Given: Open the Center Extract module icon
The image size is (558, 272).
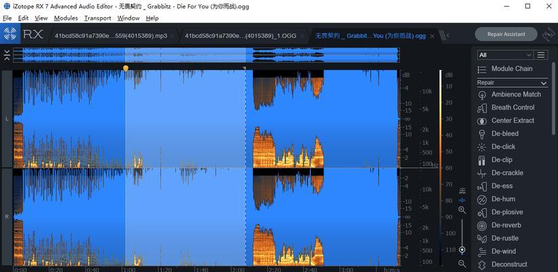Looking at the screenshot, I should [482, 121].
